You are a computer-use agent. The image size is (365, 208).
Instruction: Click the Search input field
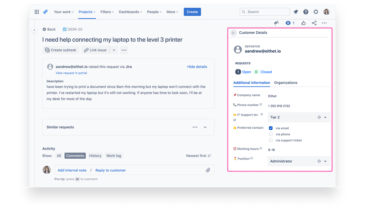click(x=265, y=12)
